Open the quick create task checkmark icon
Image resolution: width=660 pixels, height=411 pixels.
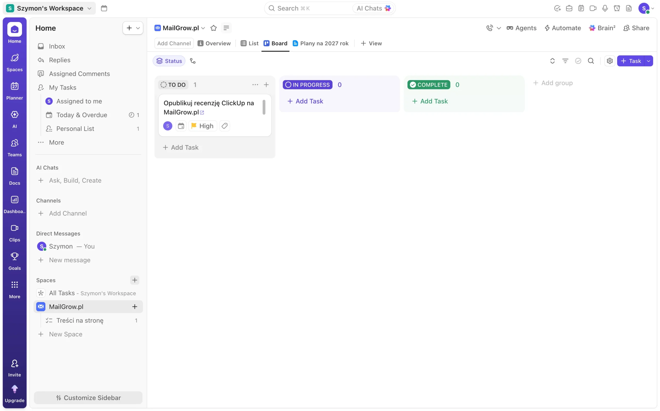pos(557,8)
